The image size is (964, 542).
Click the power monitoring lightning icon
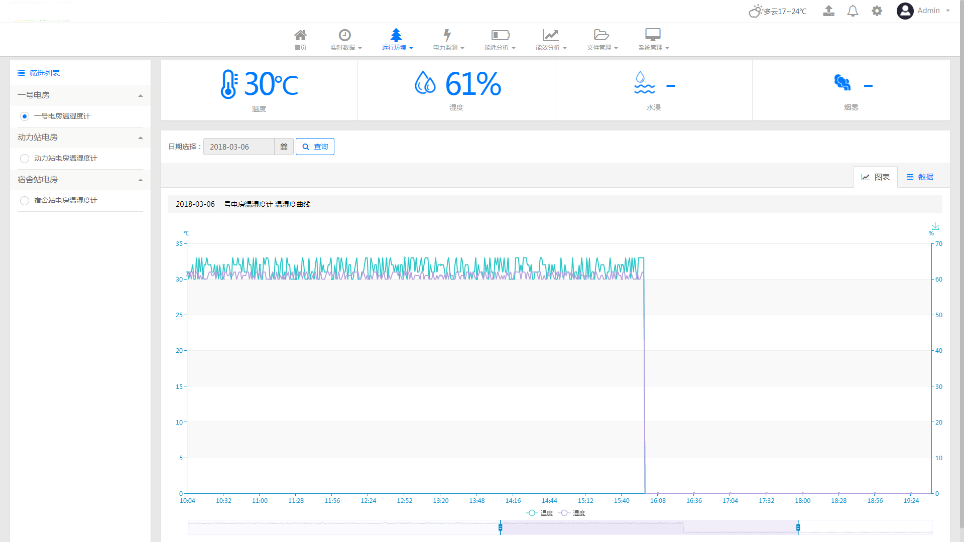click(447, 35)
